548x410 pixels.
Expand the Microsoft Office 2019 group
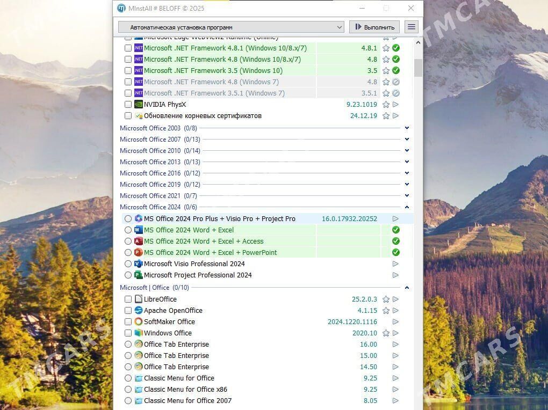point(407,185)
